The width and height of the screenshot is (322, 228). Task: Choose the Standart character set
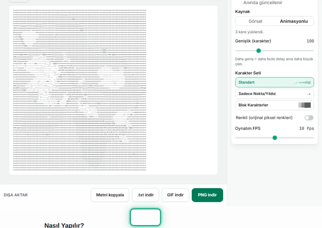tap(274, 82)
